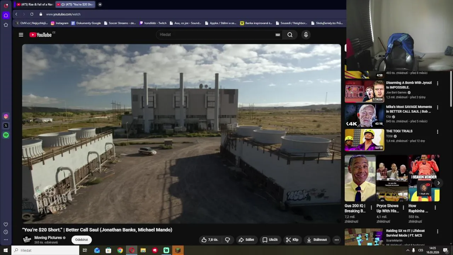The height and width of the screenshot is (255, 453).
Task: Switch to Rise & Fall of a Narc tab
Action: [35, 4]
